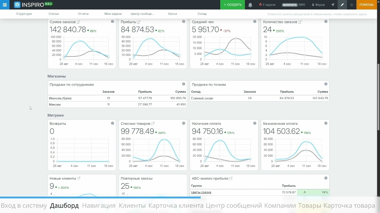380x213 pixels.
Task: Click the ПОМОЩЬ help button
Action: [366, 5]
